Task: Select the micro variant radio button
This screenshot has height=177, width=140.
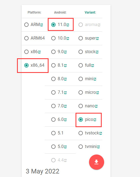Action: tap(81, 92)
